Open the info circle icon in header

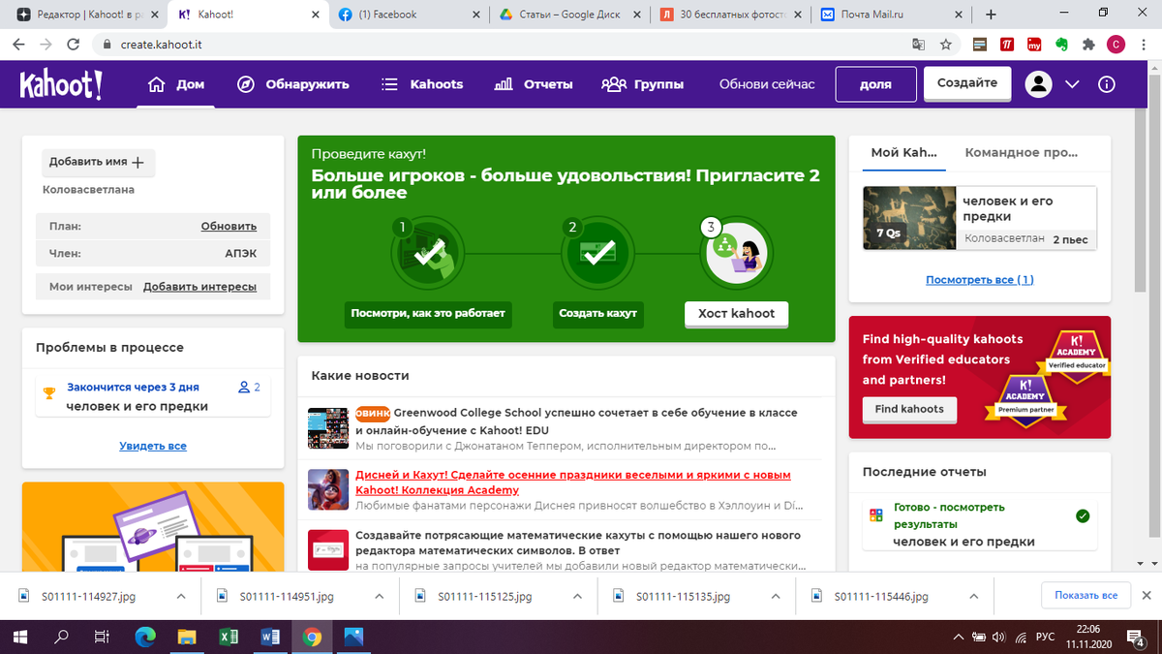(x=1107, y=84)
